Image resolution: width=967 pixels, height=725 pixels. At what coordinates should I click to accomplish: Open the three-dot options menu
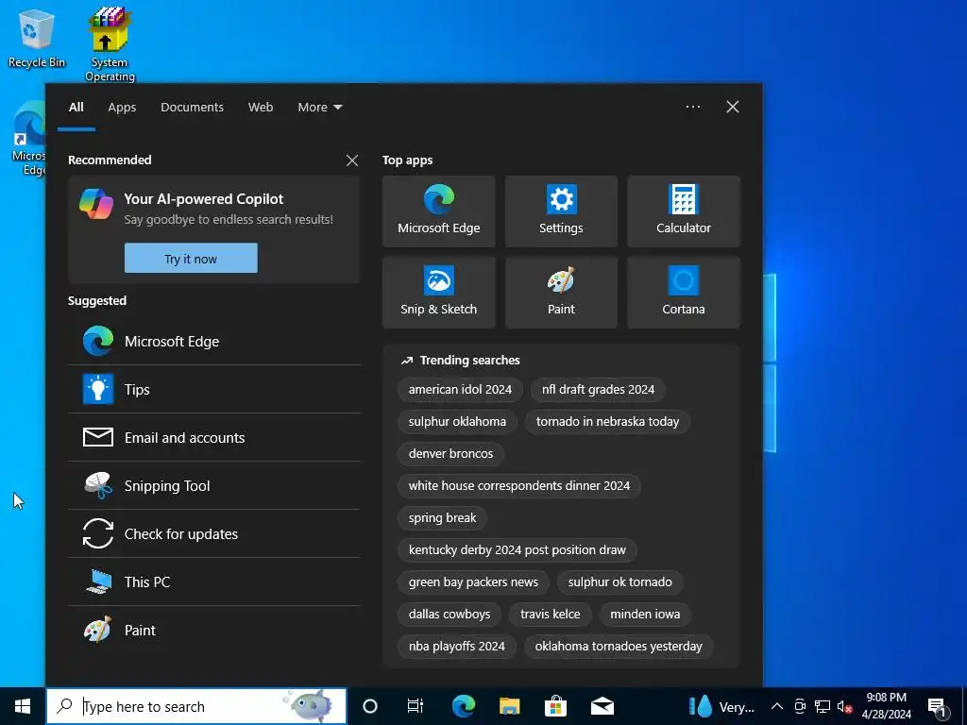[692, 107]
